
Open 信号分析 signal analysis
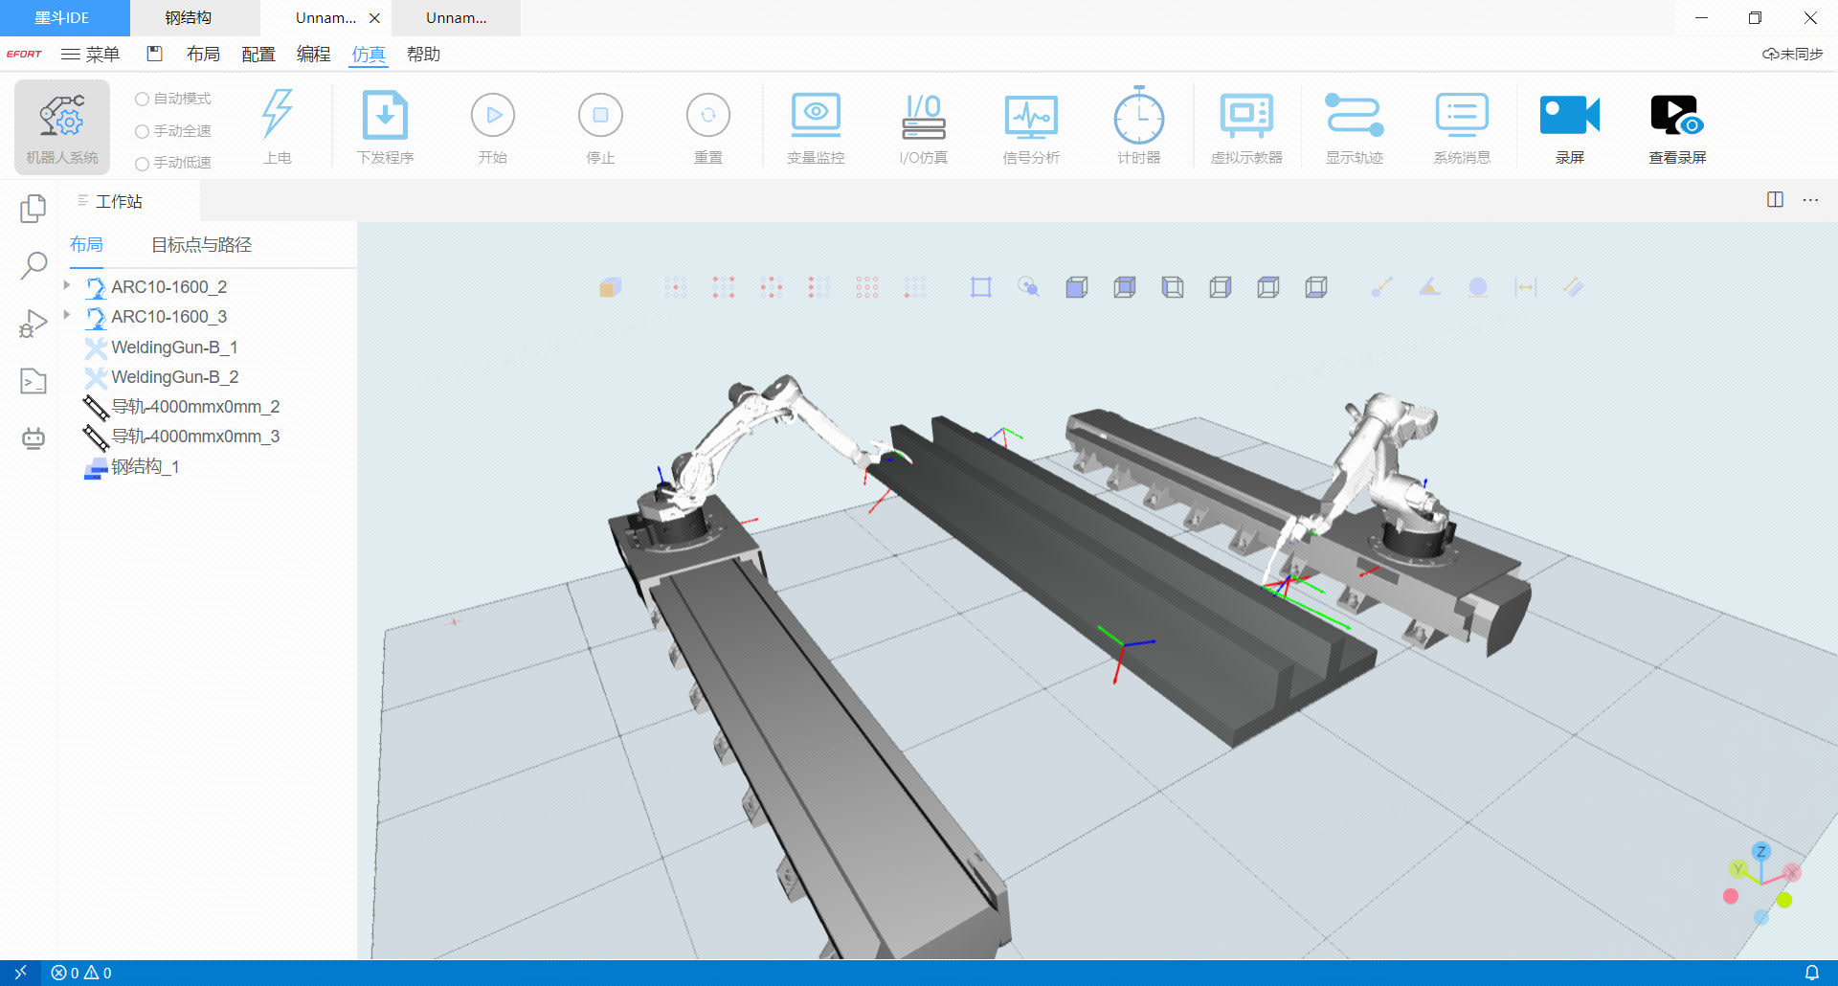coord(1031,127)
